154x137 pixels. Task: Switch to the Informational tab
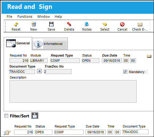tap(50, 44)
